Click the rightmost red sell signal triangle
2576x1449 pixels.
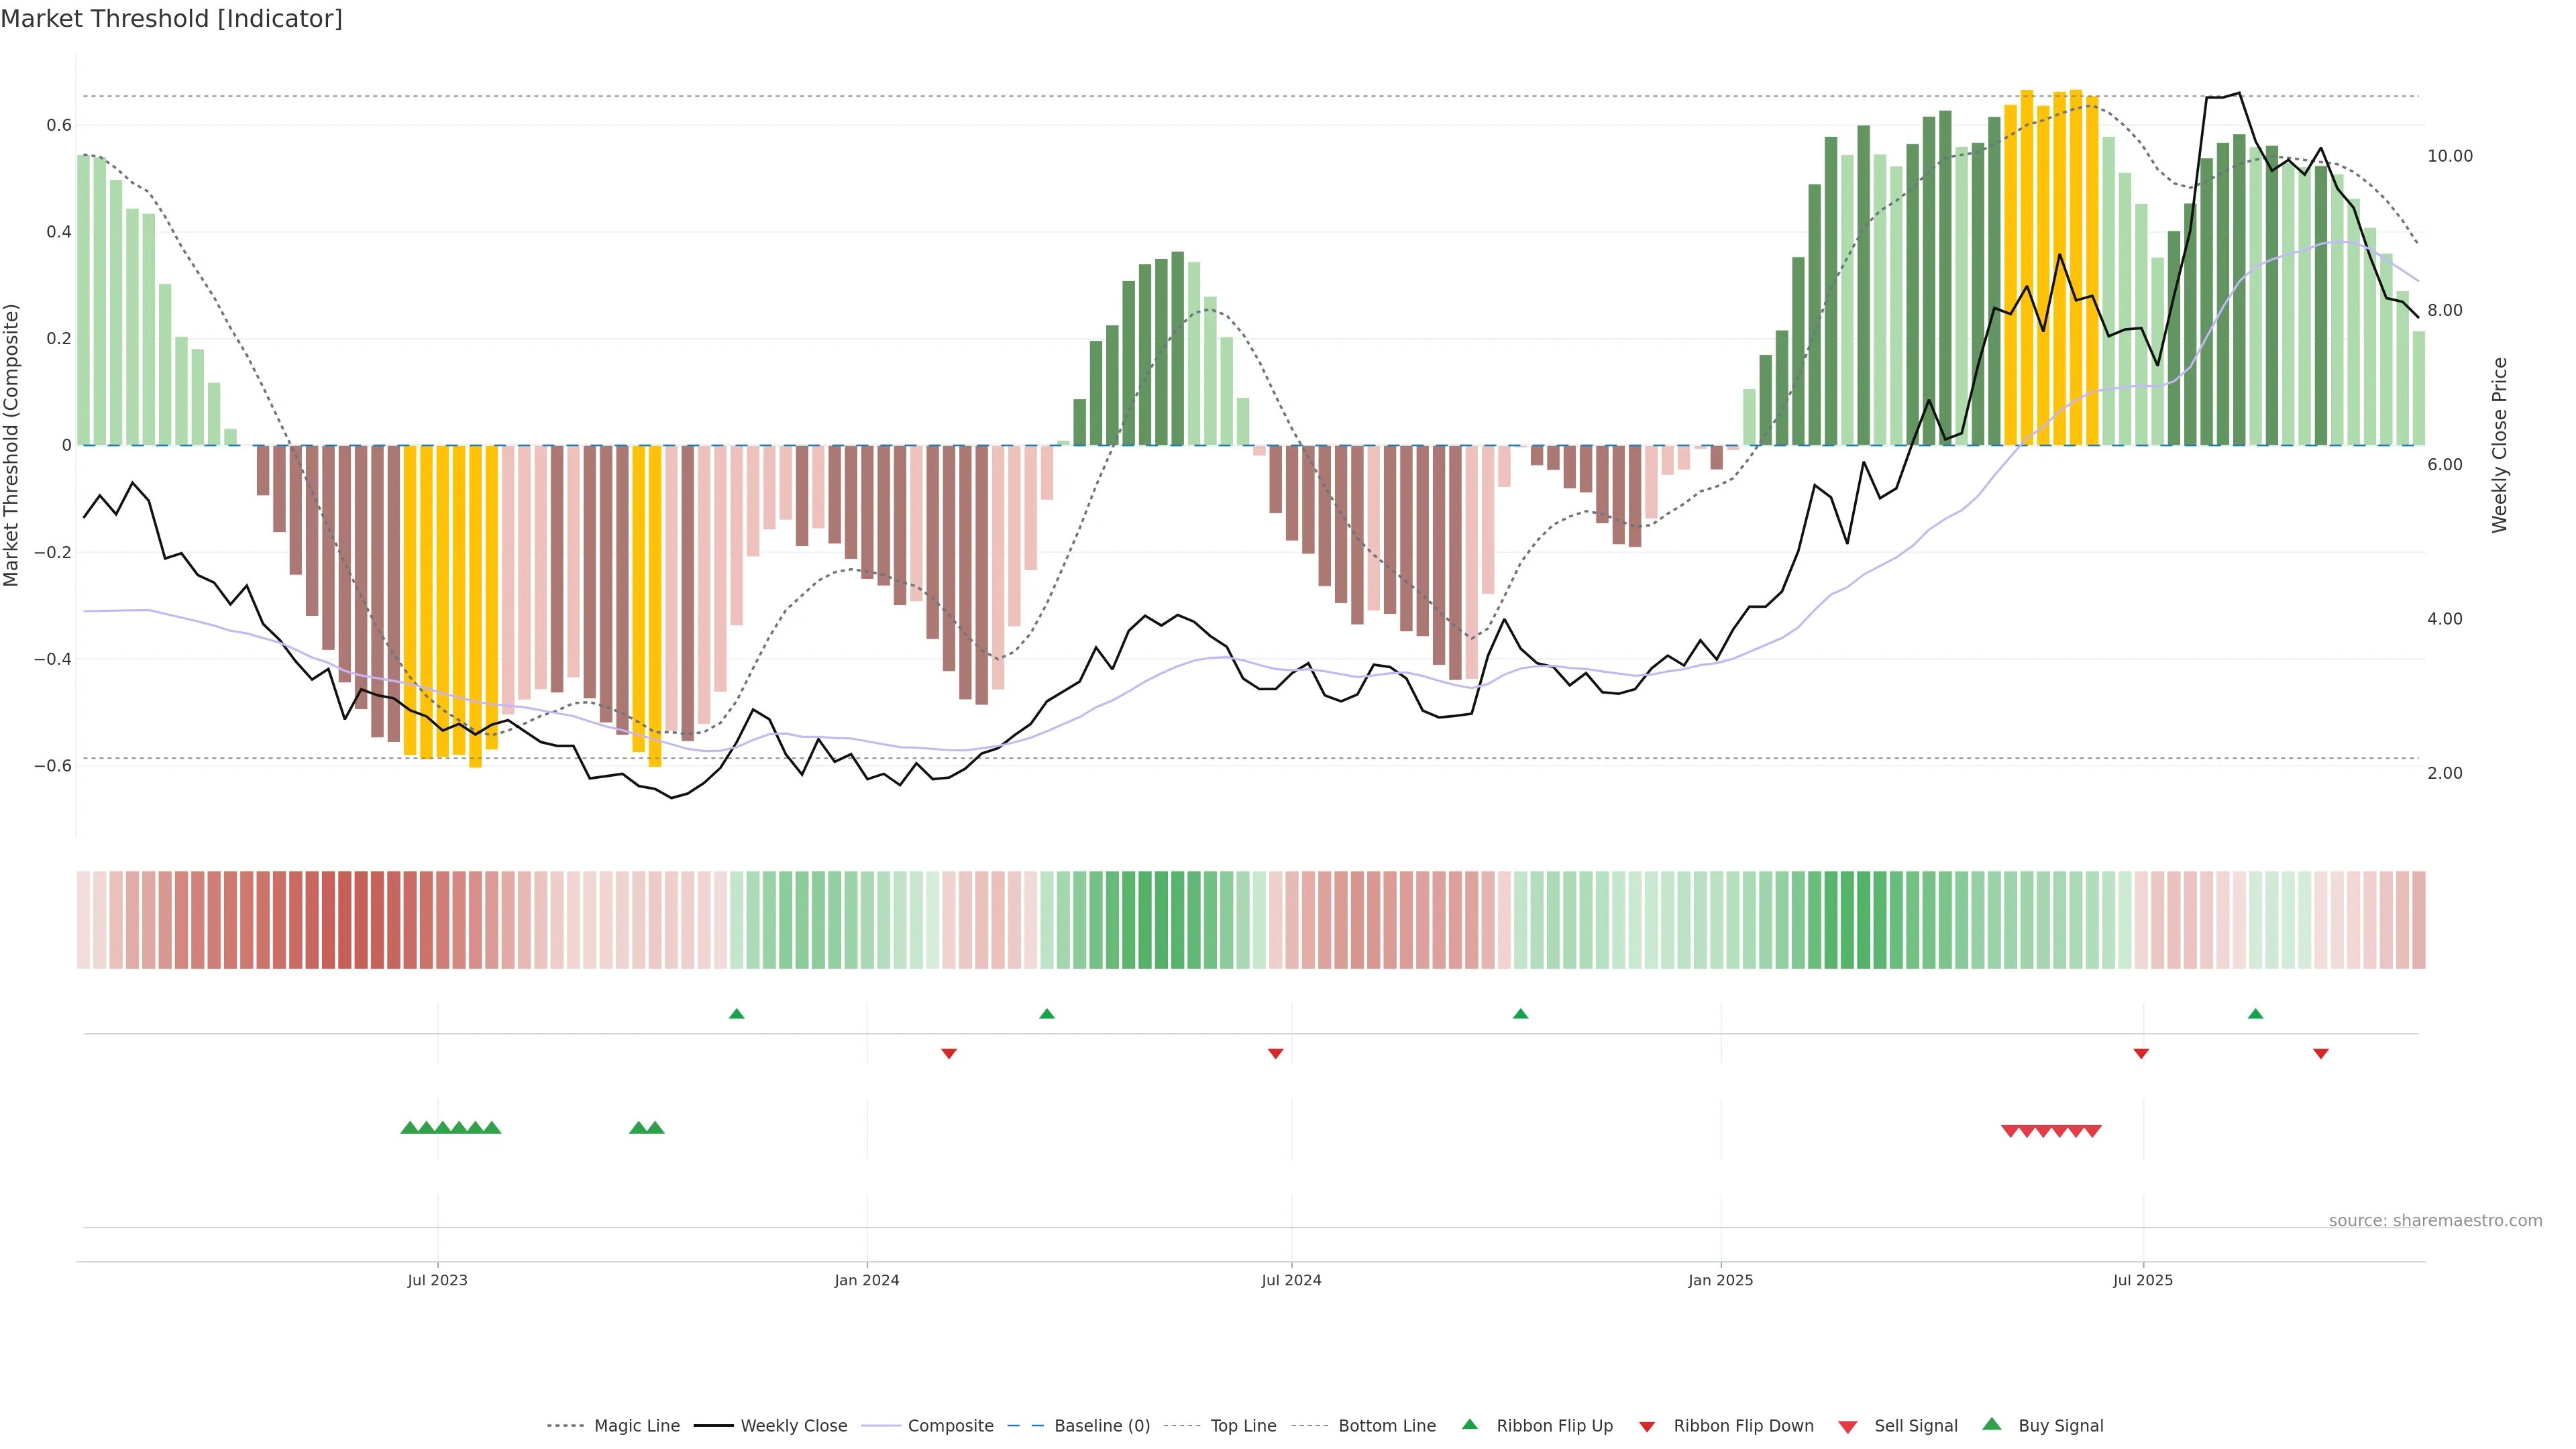point(2092,1131)
